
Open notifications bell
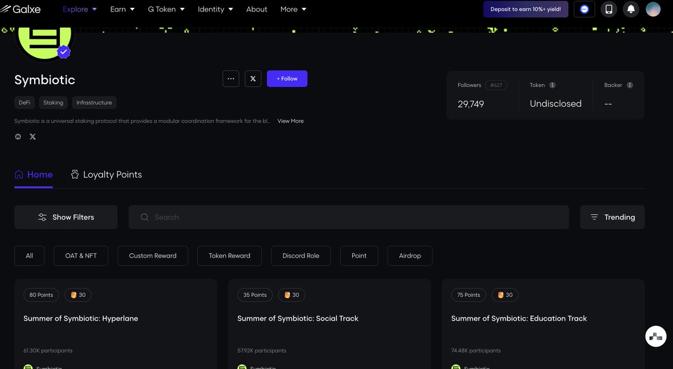[631, 9]
